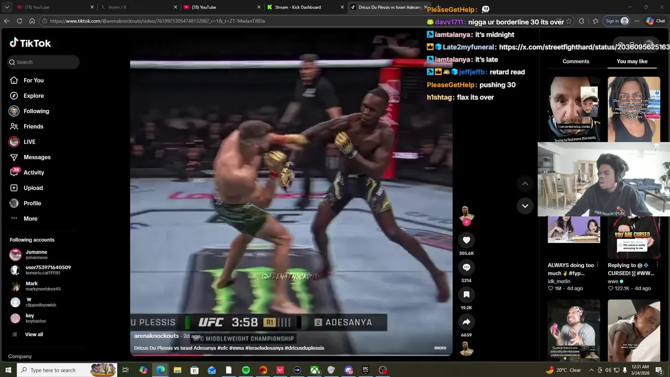The width and height of the screenshot is (670, 377).
Task: Open the Copilot Chat button
Action: (656, 21)
